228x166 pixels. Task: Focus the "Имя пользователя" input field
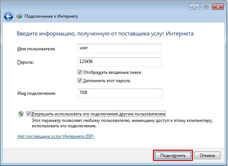click(x=119, y=48)
